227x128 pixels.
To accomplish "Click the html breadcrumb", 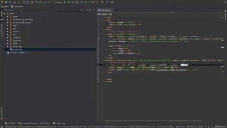I will click(99, 14).
